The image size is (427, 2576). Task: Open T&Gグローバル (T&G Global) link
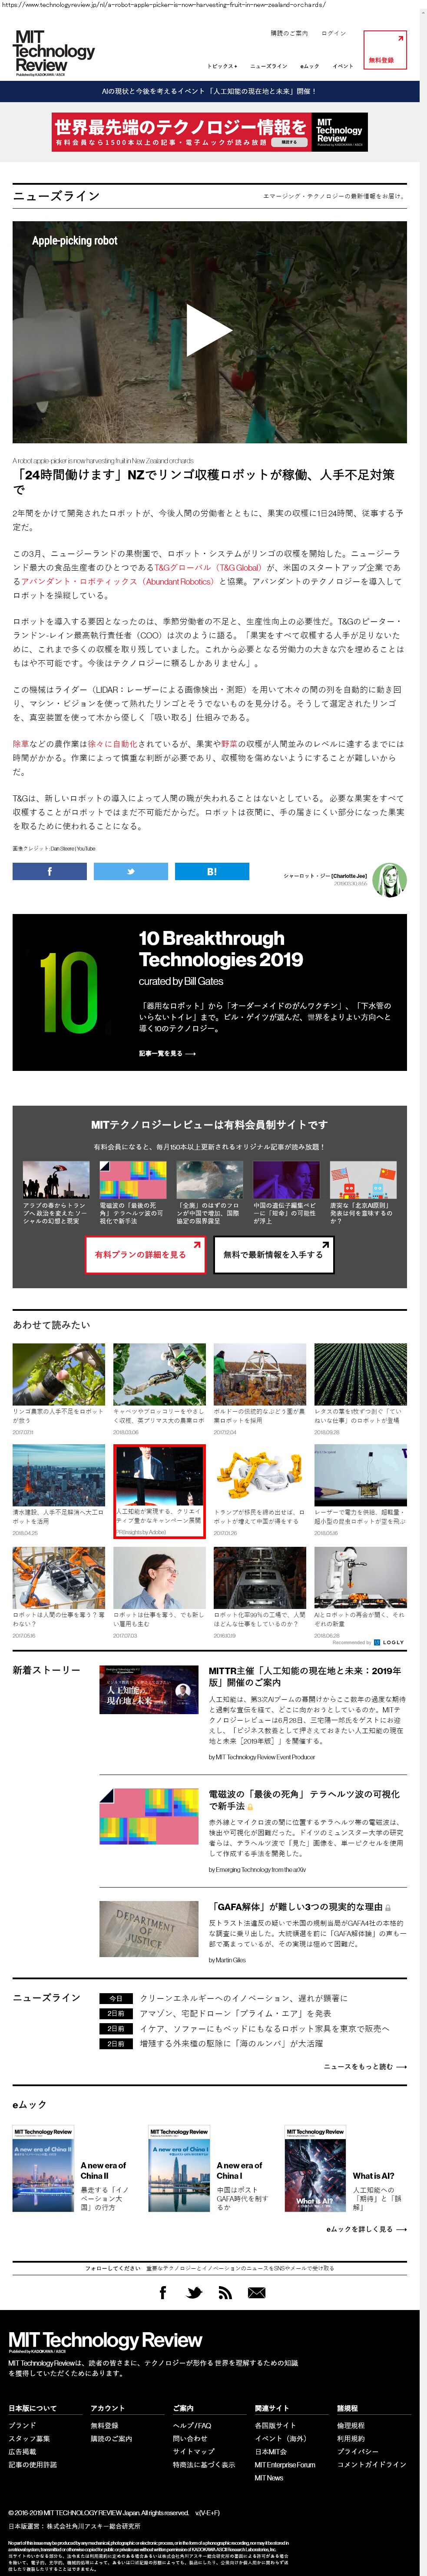point(208,567)
